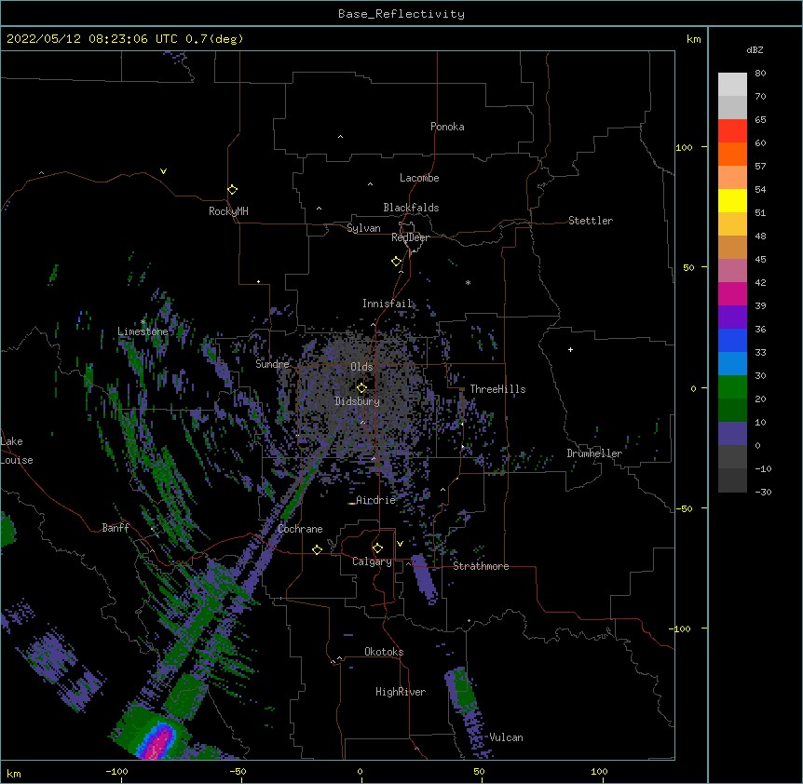Click the yellow marker above the Calgary label
Image resolution: width=803 pixels, height=784 pixels.
377,548
